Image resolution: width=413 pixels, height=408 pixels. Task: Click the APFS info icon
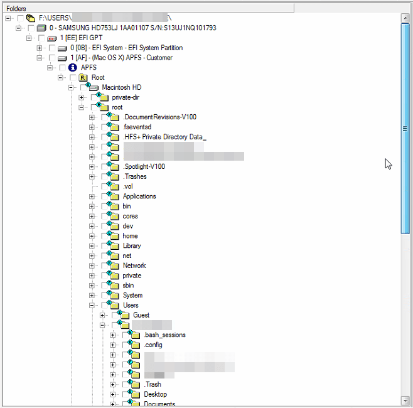(x=73, y=68)
